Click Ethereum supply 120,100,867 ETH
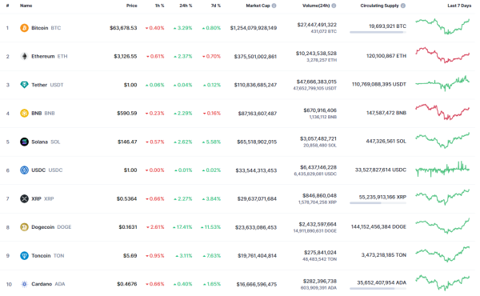 386,56
